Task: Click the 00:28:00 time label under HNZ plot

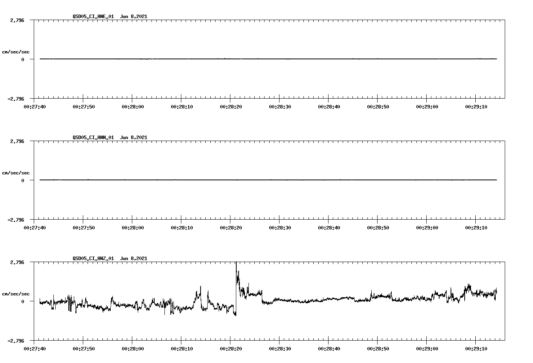Action: click(133, 348)
